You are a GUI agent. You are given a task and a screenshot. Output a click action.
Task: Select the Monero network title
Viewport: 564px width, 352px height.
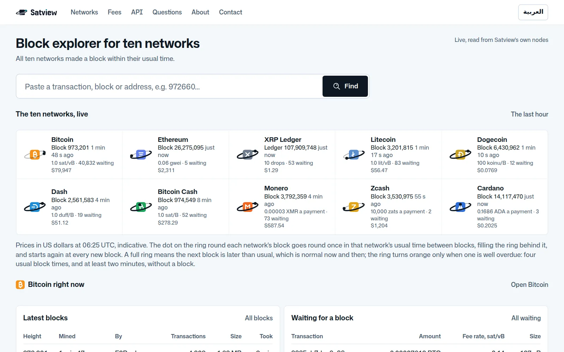276,188
